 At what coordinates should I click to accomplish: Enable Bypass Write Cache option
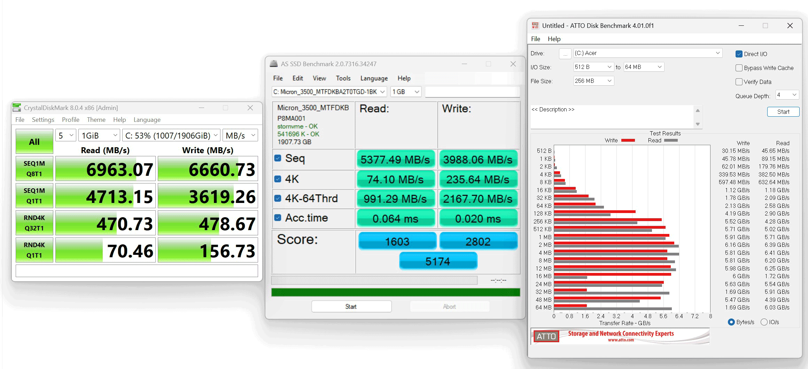(x=739, y=68)
